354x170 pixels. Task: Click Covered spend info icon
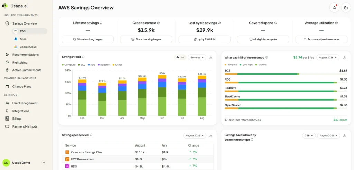tap(276, 23)
